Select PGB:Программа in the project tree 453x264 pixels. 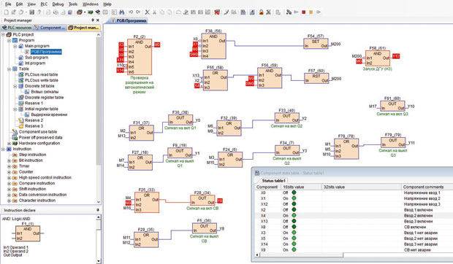tap(46, 52)
